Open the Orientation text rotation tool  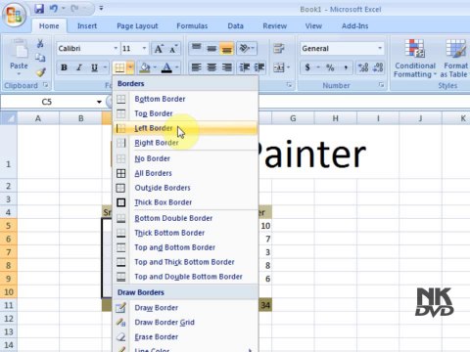click(x=247, y=48)
